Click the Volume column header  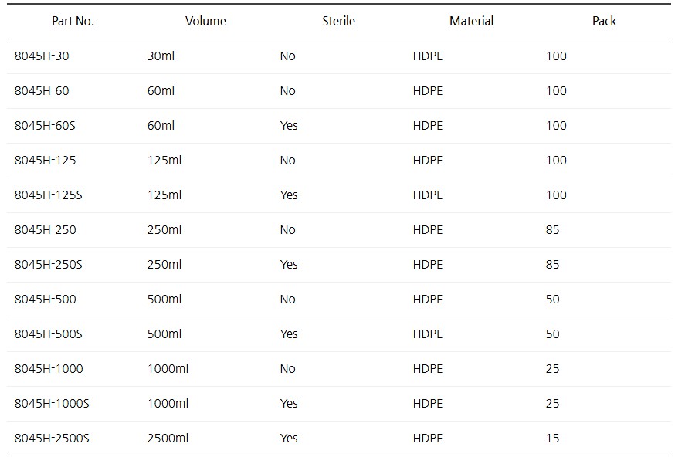pos(205,22)
